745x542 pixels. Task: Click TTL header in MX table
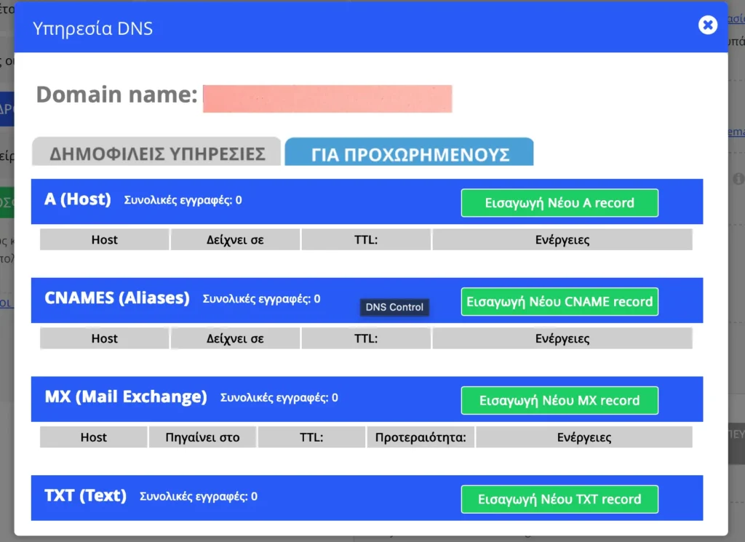pyautogui.click(x=311, y=437)
